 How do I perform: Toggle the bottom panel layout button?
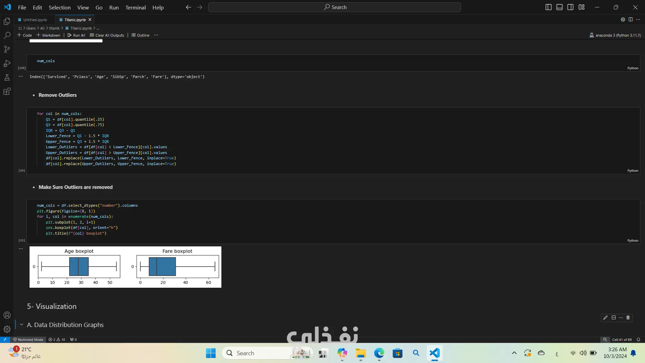coord(559,7)
